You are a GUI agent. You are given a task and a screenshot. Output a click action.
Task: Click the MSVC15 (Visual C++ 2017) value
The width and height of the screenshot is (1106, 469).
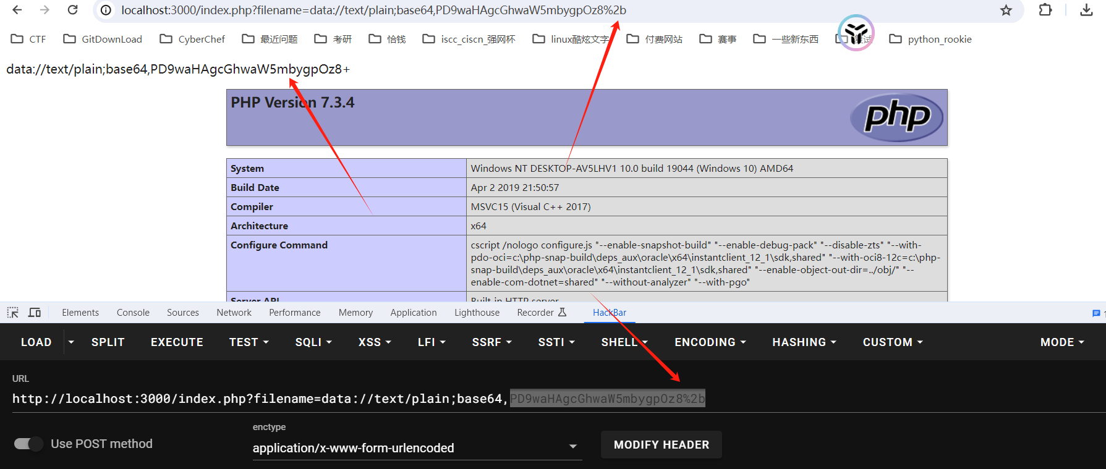(530, 207)
